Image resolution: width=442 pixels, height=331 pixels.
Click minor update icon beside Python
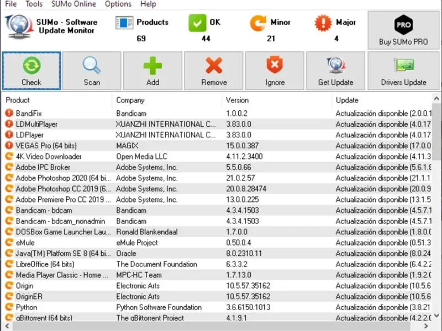coord(9,307)
